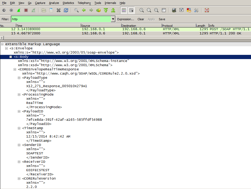Zoom in on packet text
Screen dimensions: 251x189
click(x=142, y=10)
